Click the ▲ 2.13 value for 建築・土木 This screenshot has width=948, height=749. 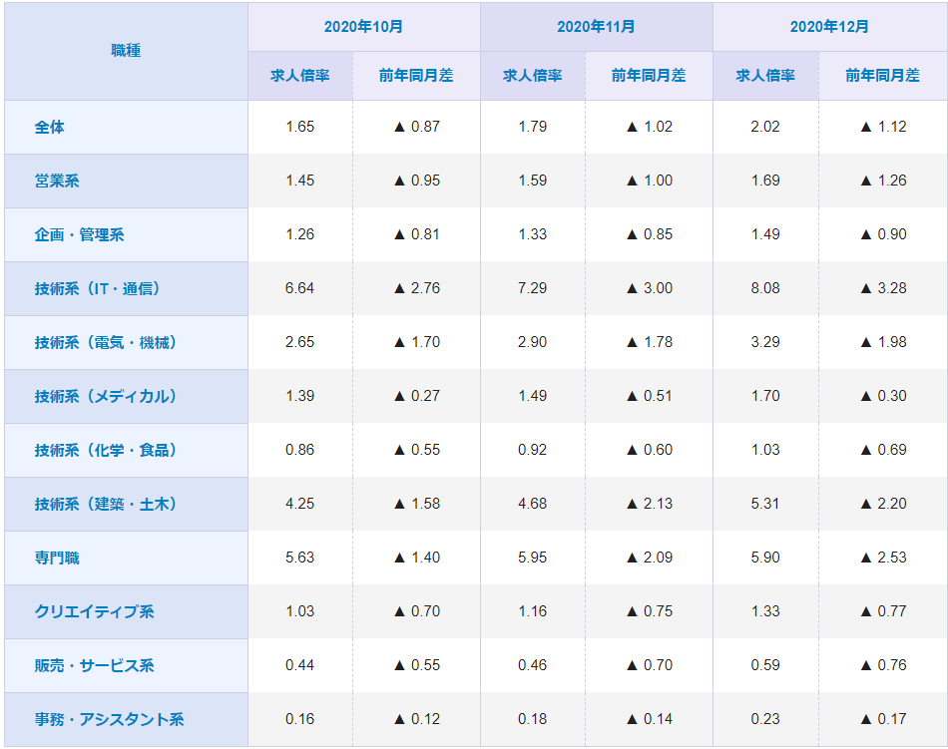coord(650,504)
